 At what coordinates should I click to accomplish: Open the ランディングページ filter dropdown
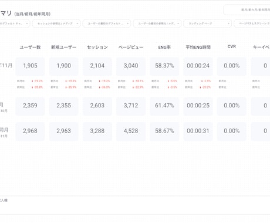[208, 23]
